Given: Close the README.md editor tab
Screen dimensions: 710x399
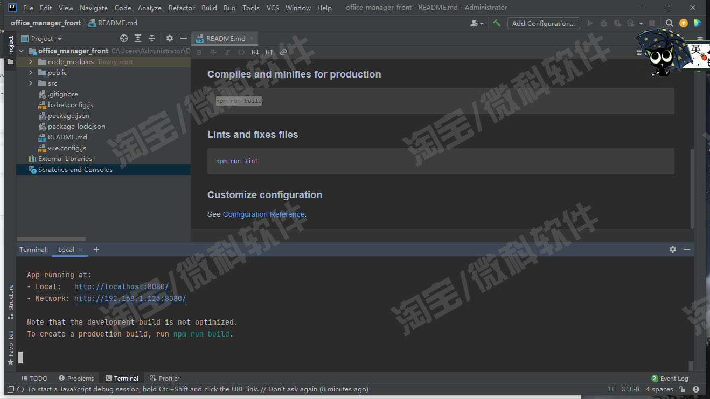Looking at the screenshot, I should click(x=252, y=39).
